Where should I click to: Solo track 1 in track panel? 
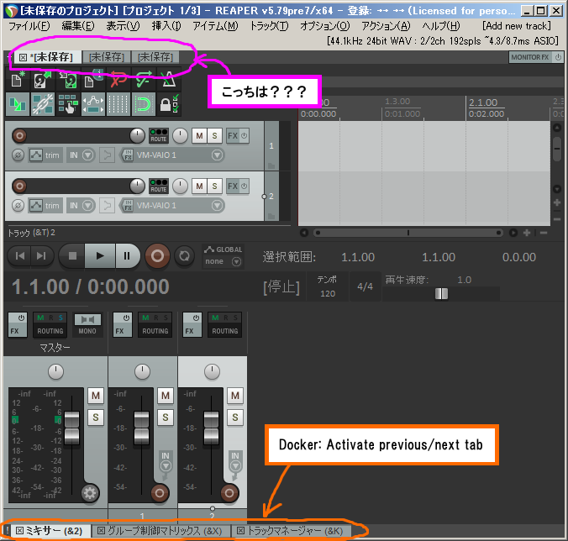tap(214, 136)
